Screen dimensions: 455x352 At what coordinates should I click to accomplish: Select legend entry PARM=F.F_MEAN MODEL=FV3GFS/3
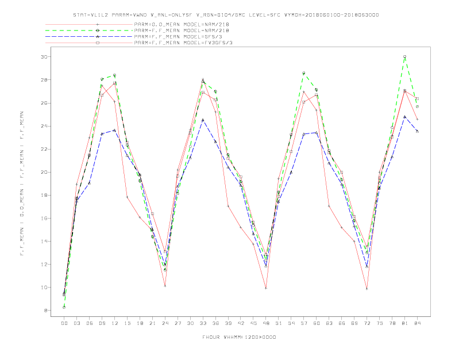click(x=183, y=43)
